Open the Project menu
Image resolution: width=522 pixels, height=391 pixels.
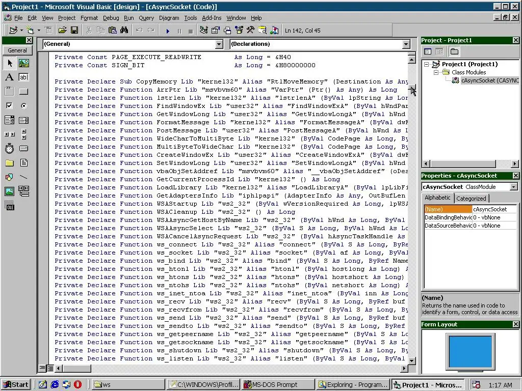coord(67,18)
